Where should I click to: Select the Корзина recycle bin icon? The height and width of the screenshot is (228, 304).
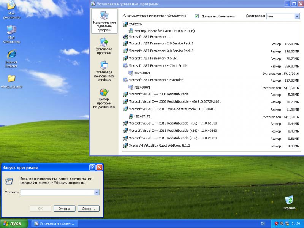[289, 203]
